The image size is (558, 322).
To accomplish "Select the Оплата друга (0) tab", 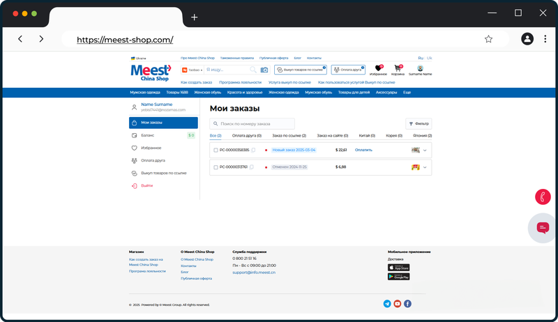I will click(247, 136).
